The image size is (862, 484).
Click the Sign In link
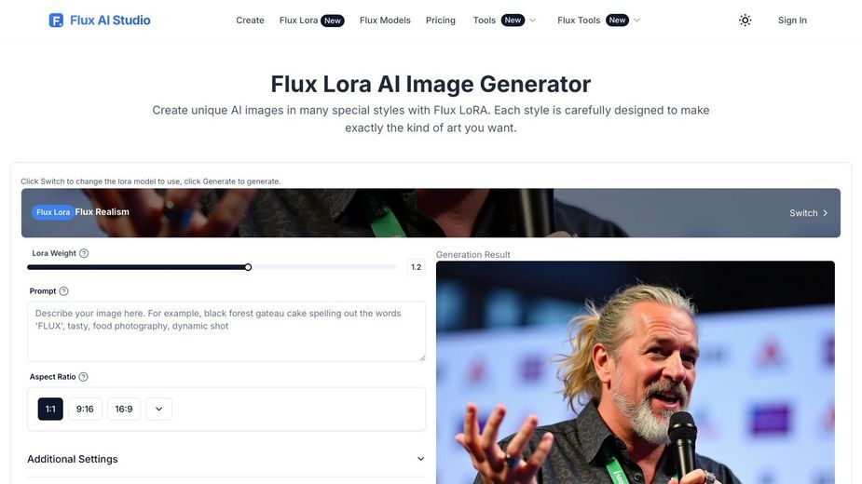click(792, 20)
